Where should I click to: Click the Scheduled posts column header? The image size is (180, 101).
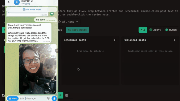click(x=75, y=40)
